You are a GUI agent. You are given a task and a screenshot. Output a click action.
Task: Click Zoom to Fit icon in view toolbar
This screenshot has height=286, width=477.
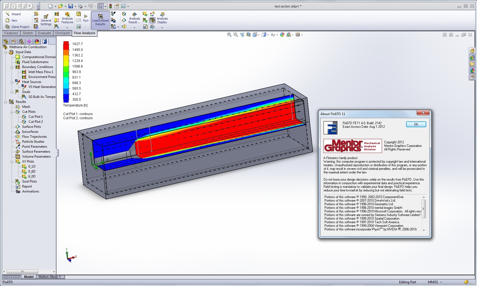coord(229,35)
